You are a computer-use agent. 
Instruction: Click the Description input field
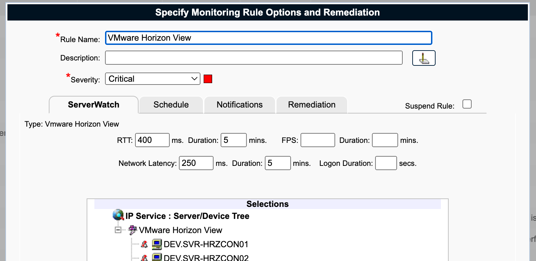254,58
